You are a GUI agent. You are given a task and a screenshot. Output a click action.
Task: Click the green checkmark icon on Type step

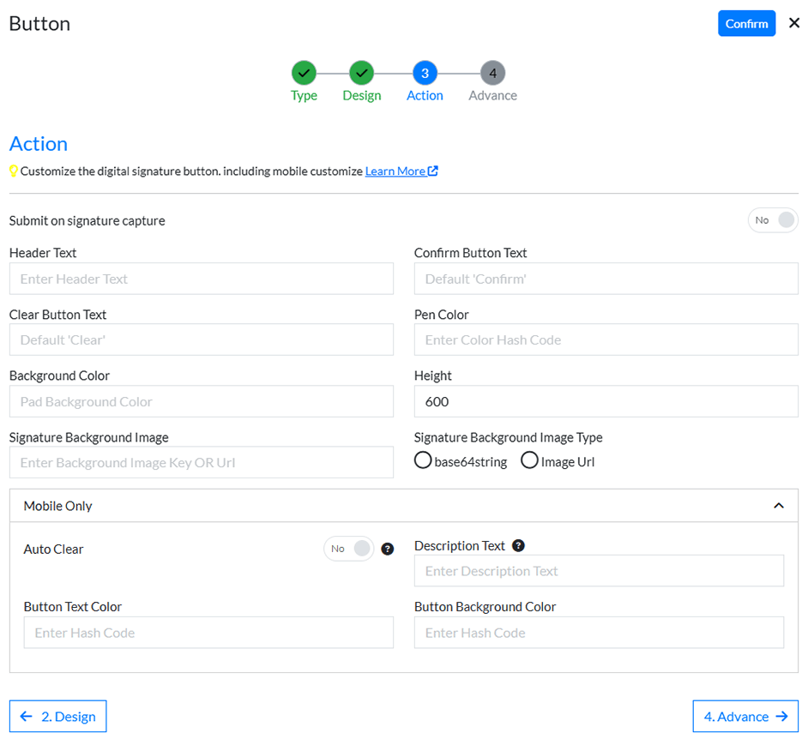click(x=303, y=74)
